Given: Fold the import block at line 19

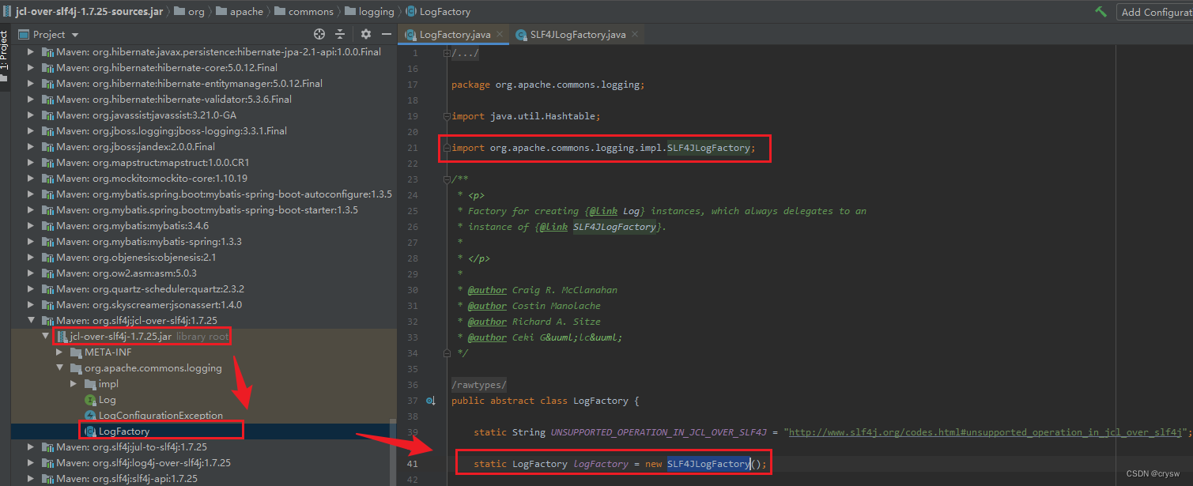Looking at the screenshot, I should pos(447,116).
